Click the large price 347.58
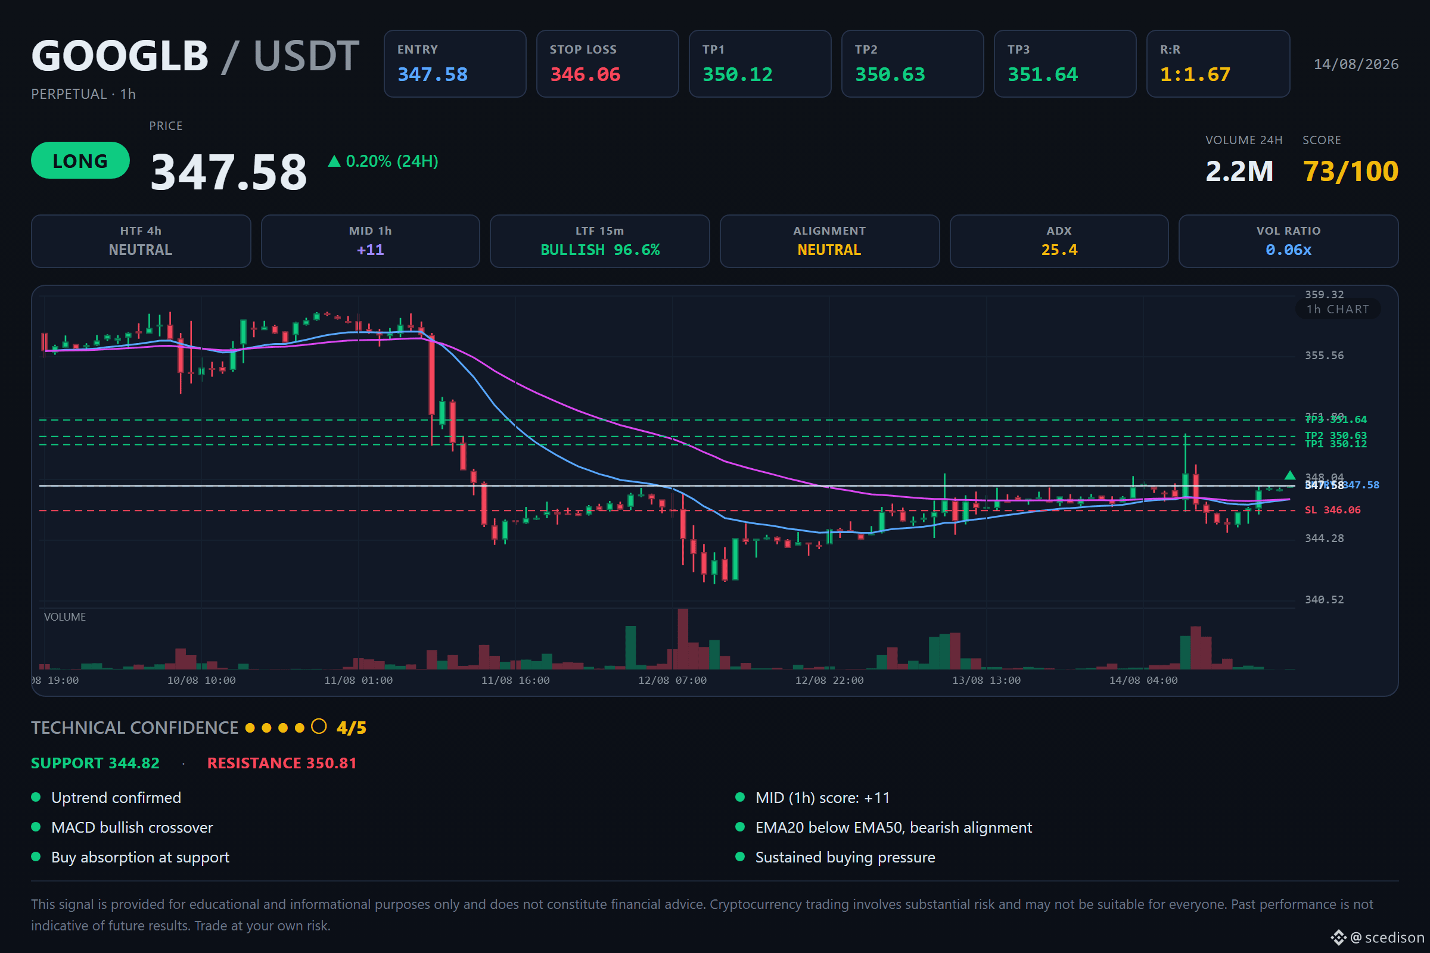 click(229, 173)
